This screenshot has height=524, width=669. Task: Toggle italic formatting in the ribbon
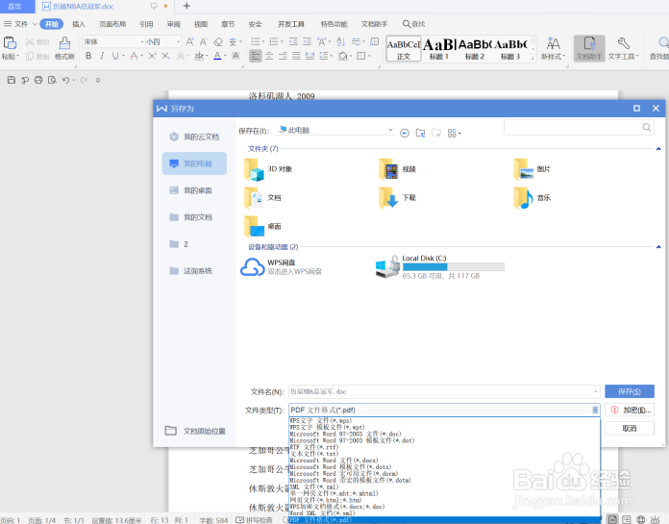click(102, 56)
